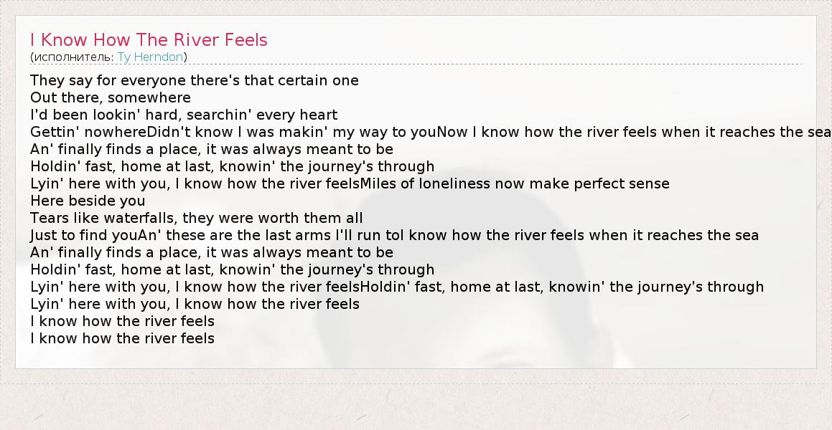Click the phrase 'Miles of loneliness now make perfect sense'

pos(515,183)
